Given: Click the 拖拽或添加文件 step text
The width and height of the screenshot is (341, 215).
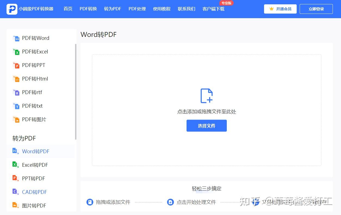Looking at the screenshot, I should (x=113, y=202).
